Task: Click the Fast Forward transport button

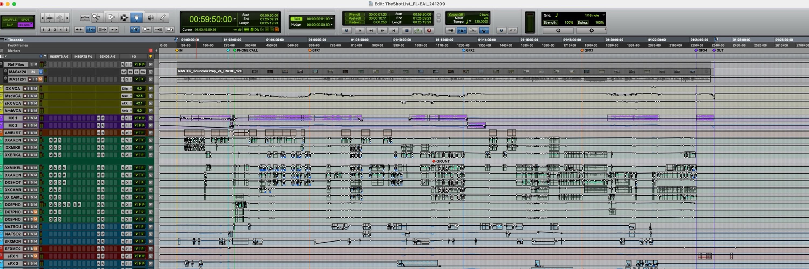Action: (x=382, y=30)
